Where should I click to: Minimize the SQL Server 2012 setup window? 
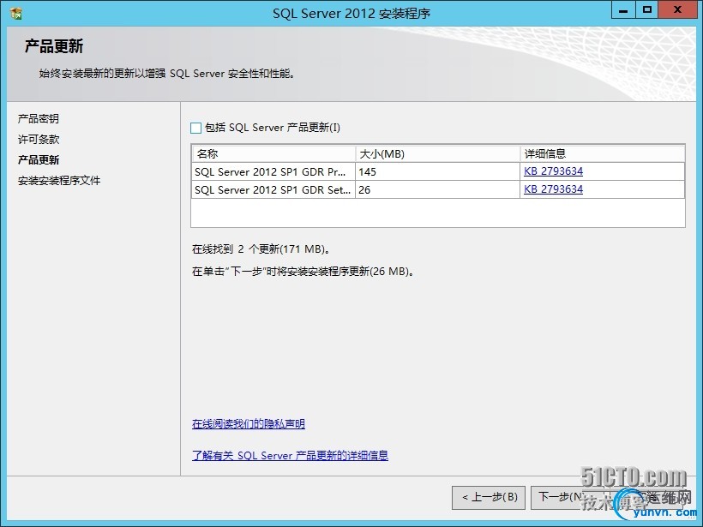point(623,10)
